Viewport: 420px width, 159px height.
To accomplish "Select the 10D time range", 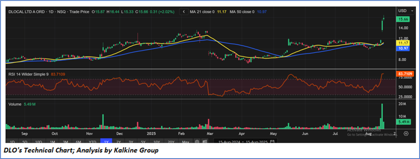I will pyautogui.click(x=38, y=141).
